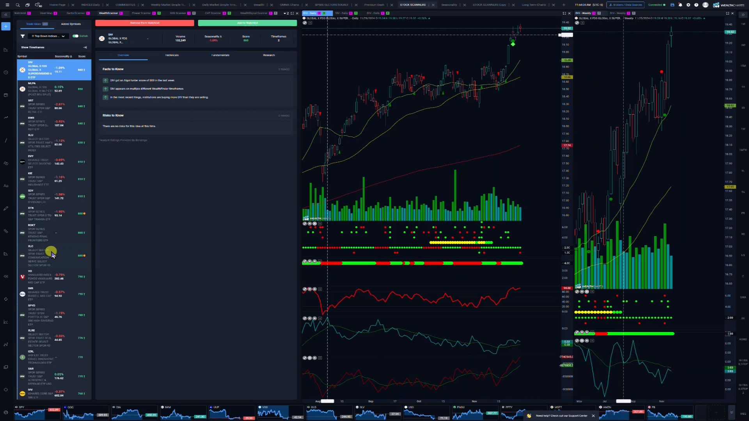Open Brokers / Data Sources button
This screenshot has width=749, height=421.
625,5
